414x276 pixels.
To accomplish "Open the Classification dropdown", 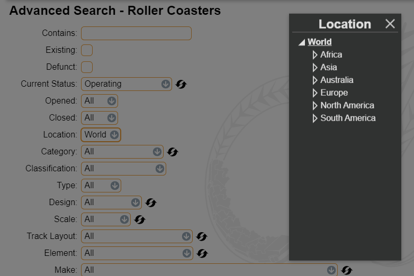I will point(123,169).
